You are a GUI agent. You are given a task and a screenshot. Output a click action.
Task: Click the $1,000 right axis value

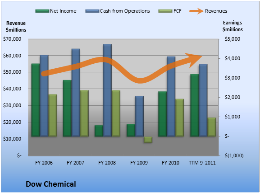[x=233, y=117]
